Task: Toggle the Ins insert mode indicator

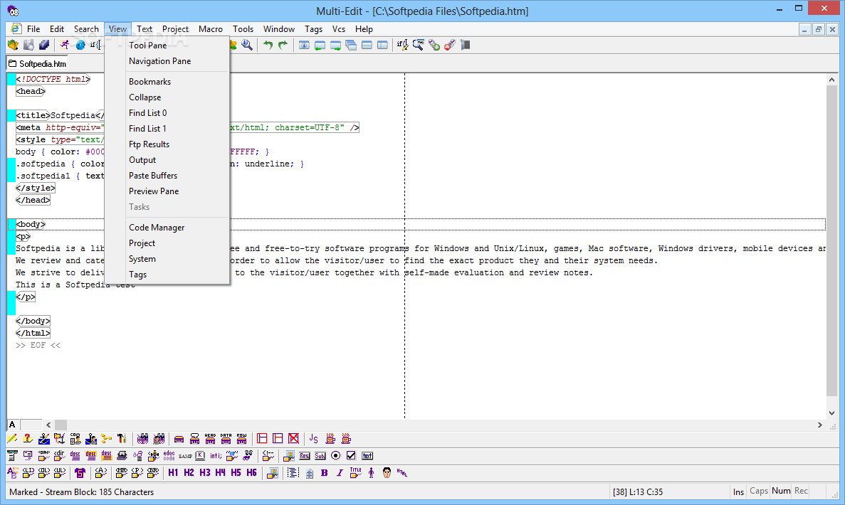Action: [x=738, y=491]
